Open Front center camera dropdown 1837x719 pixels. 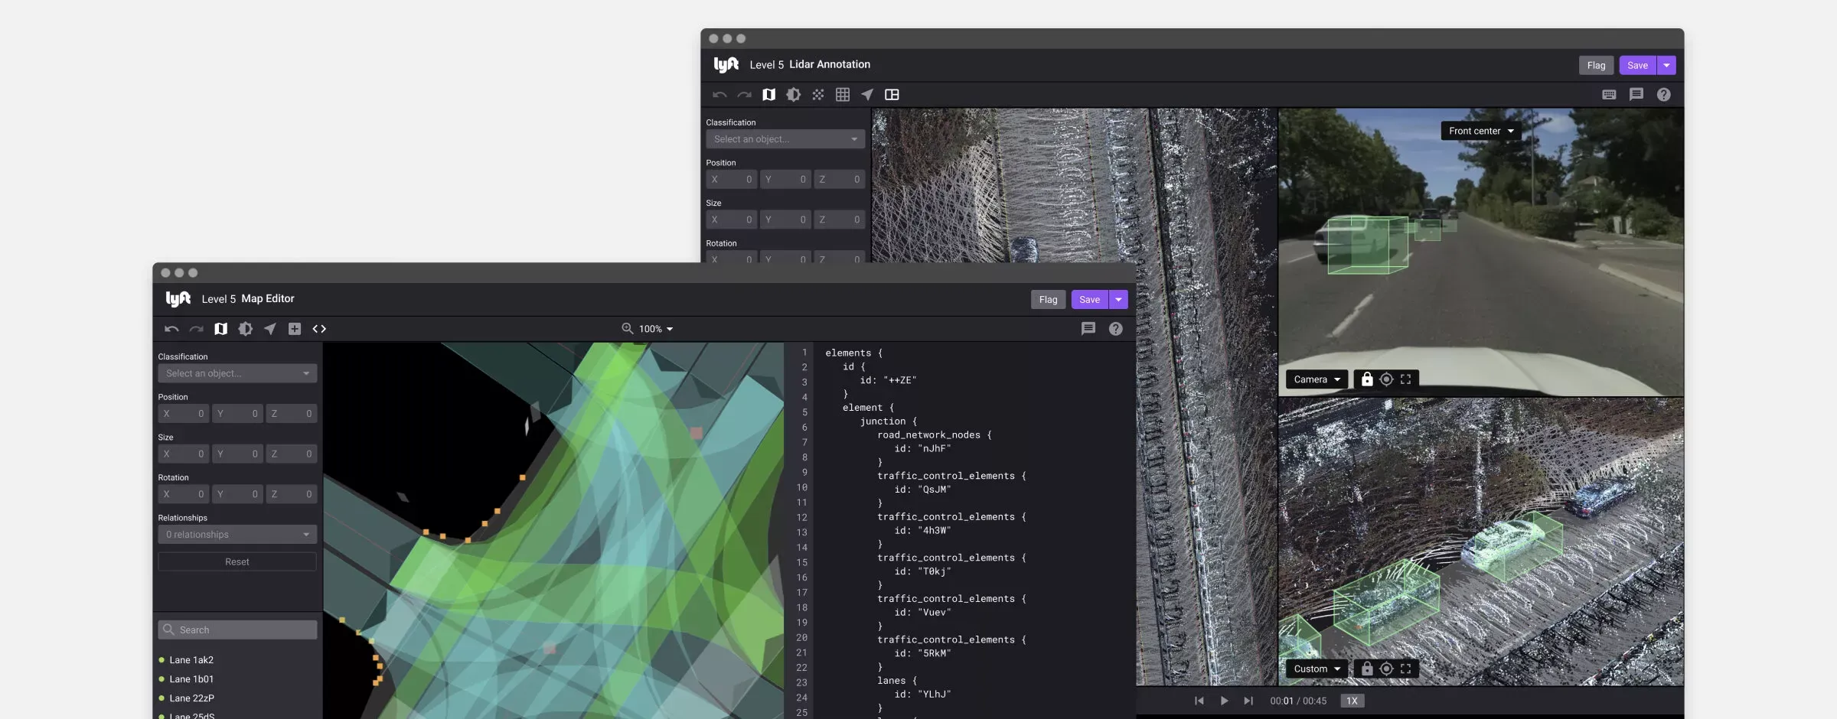pyautogui.click(x=1481, y=131)
